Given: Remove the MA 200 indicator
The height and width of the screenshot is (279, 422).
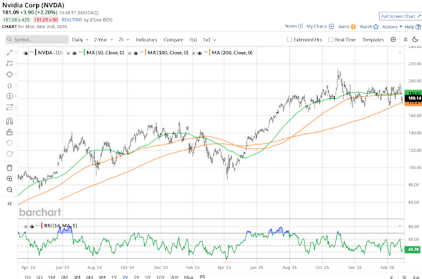Looking at the screenshot, I should click(194, 53).
